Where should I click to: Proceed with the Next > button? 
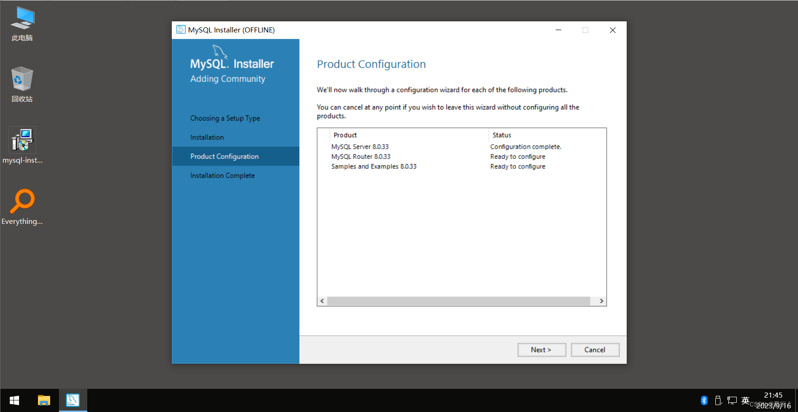click(x=542, y=350)
